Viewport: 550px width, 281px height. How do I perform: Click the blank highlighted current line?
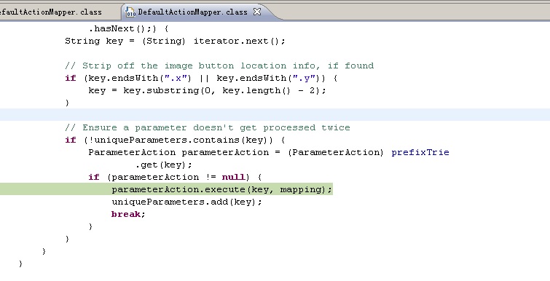point(275,114)
